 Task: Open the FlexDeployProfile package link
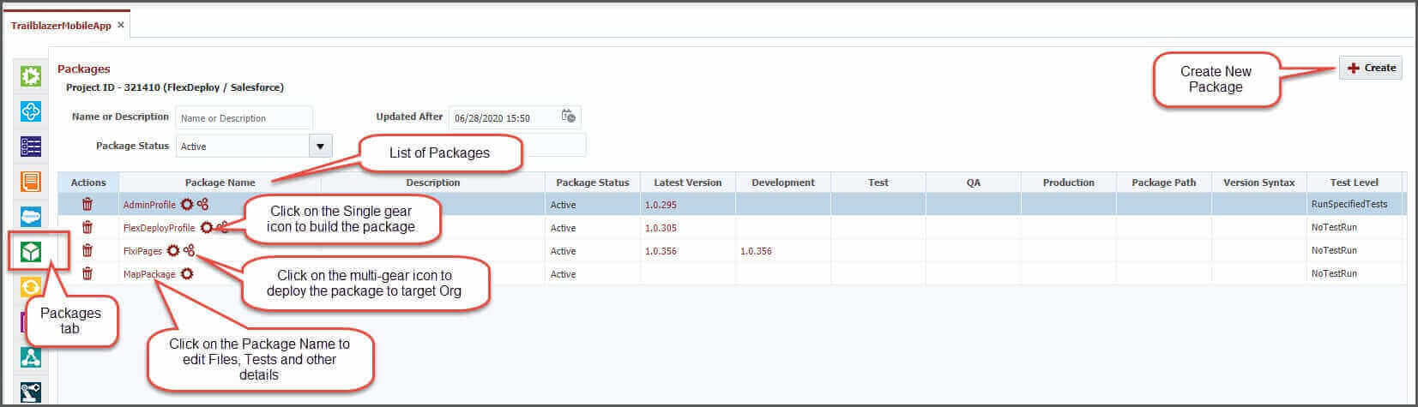159,228
